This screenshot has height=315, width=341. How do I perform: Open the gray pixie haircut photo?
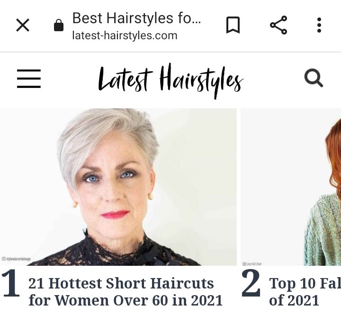point(118,187)
